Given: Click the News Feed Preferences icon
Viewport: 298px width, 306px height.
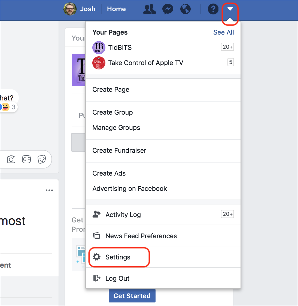Looking at the screenshot, I should tap(96, 236).
